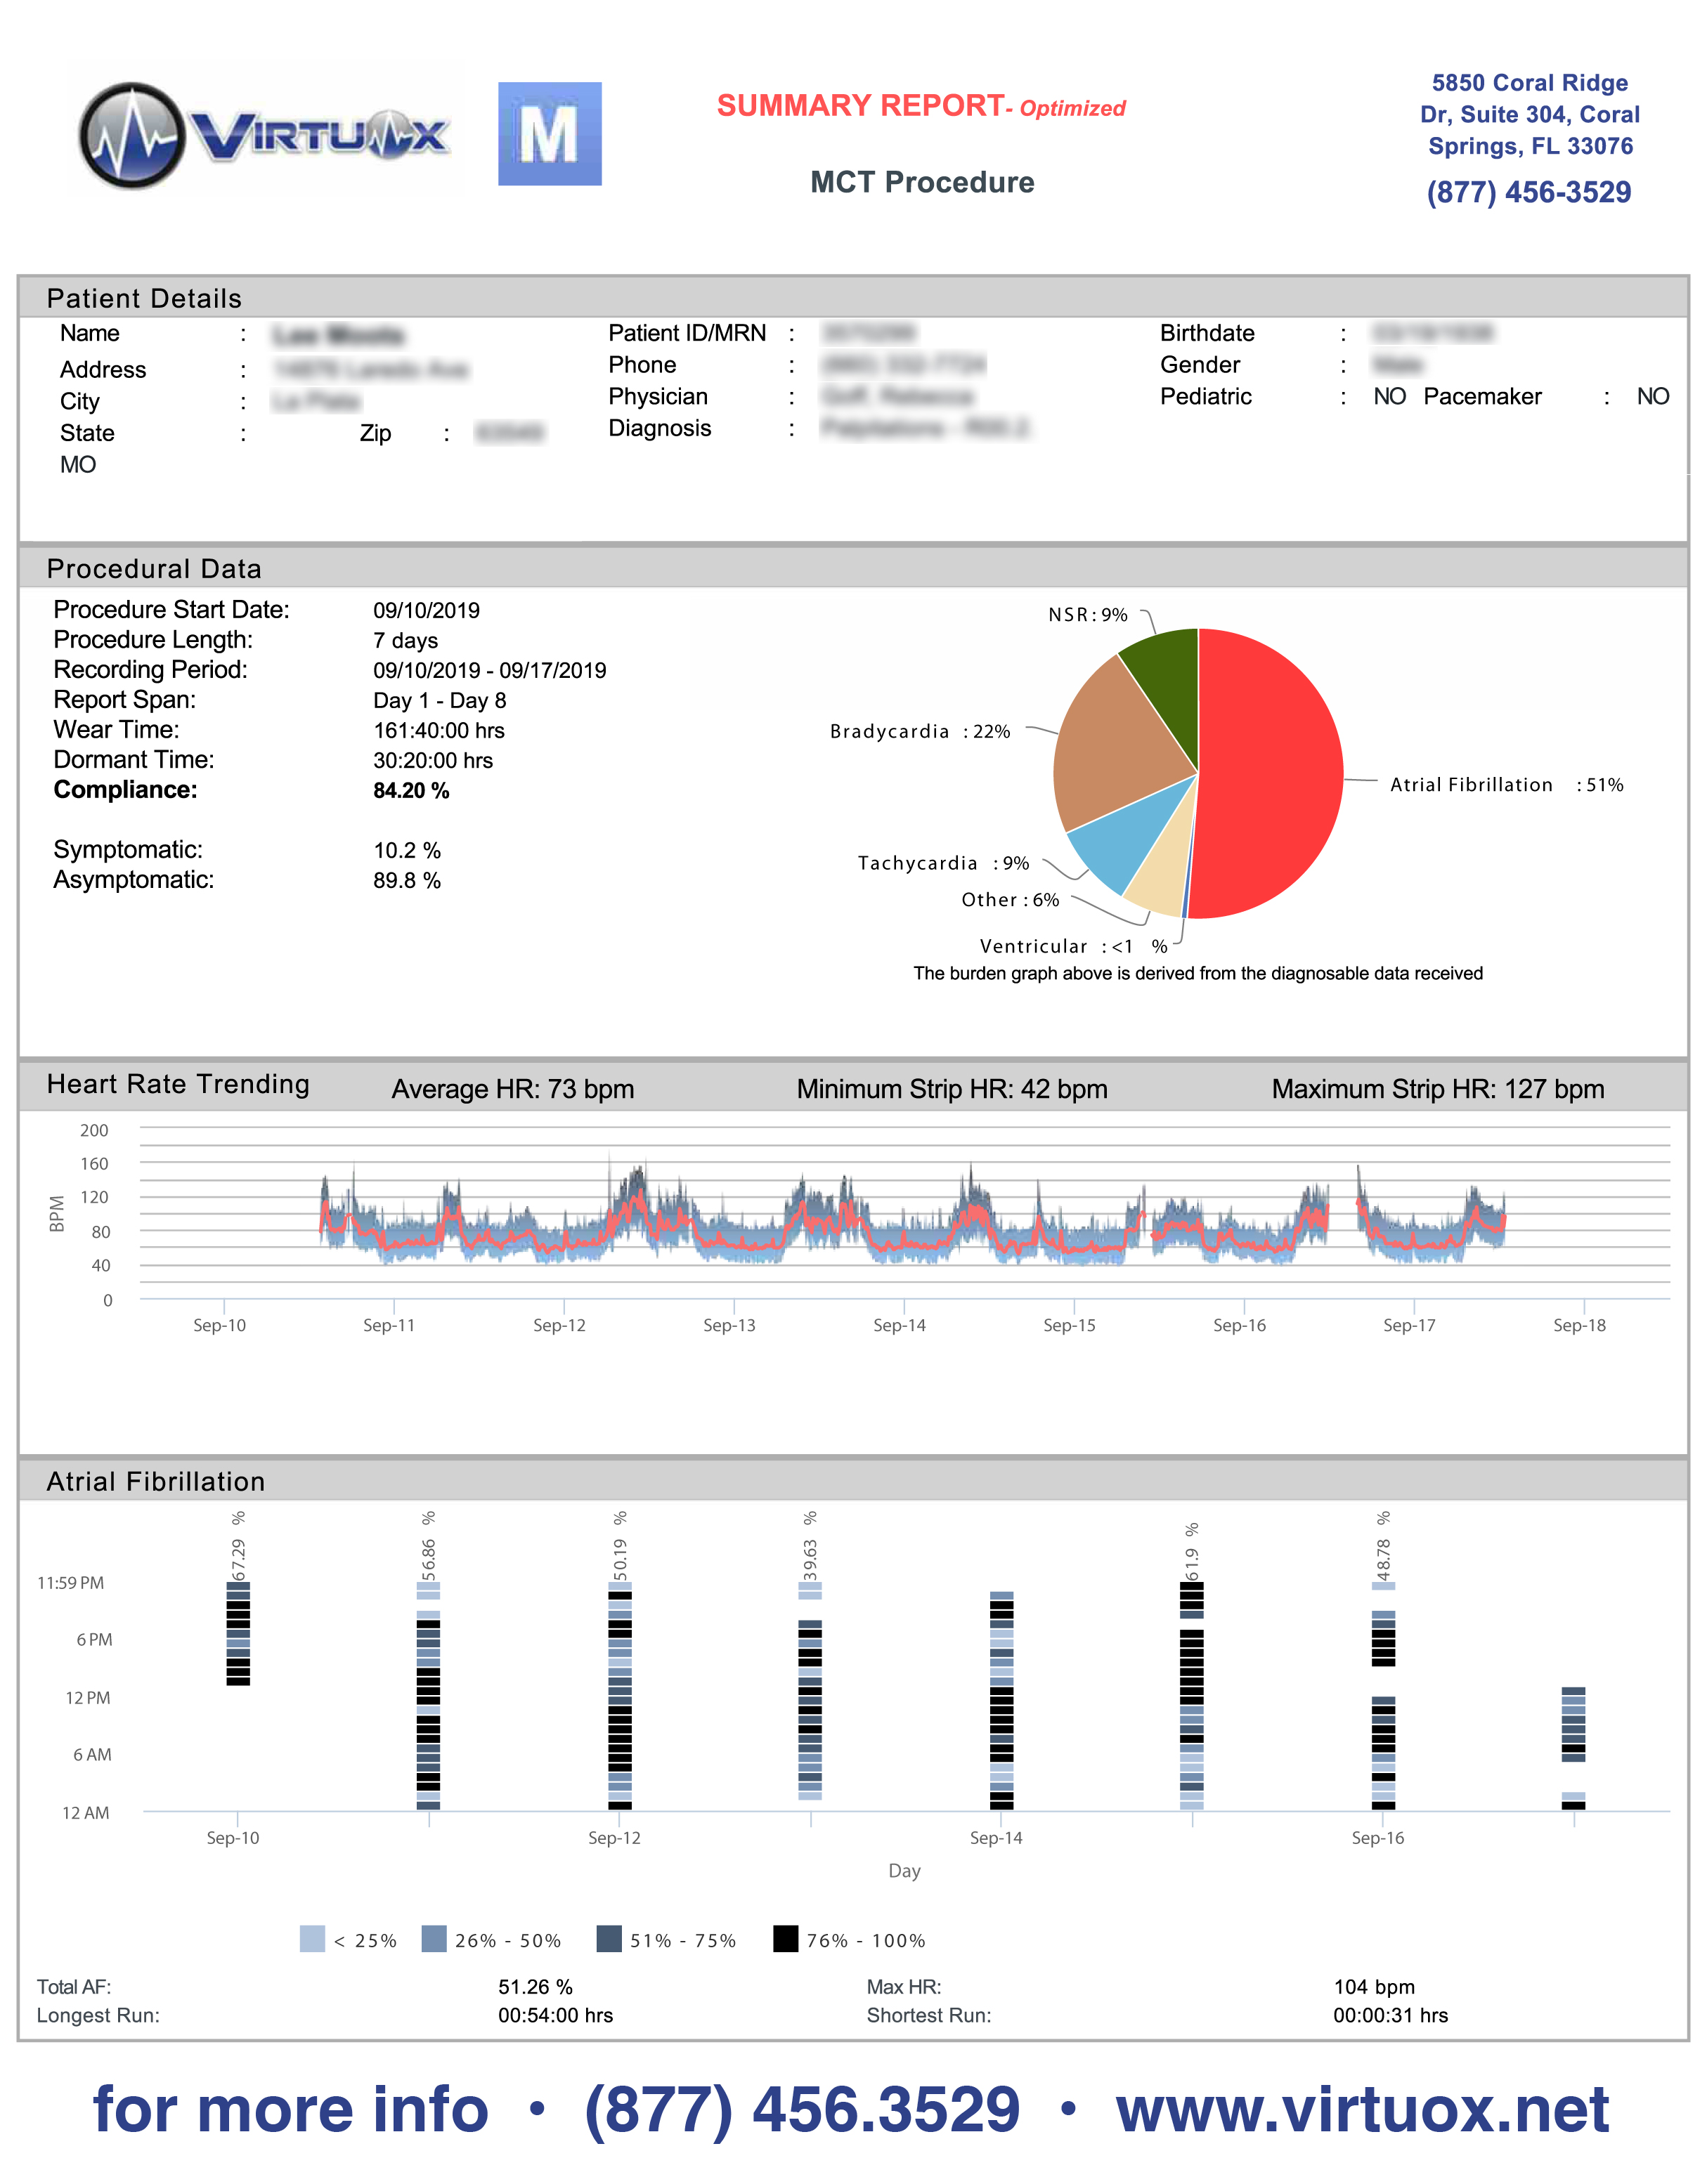
Task: Click the MCT Procedure heading
Action: [921, 182]
